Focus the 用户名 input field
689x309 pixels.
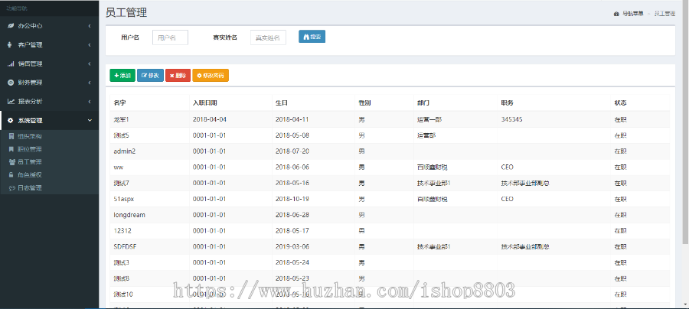pos(170,37)
